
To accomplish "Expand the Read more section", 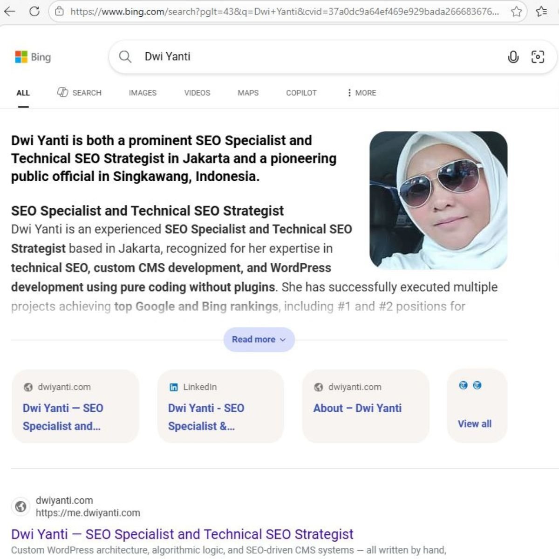I will 259,340.
